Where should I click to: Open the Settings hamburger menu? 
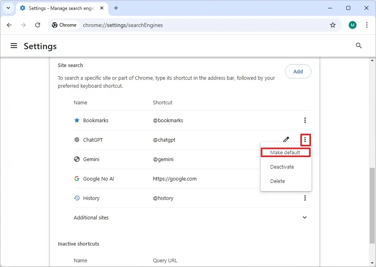pos(14,46)
